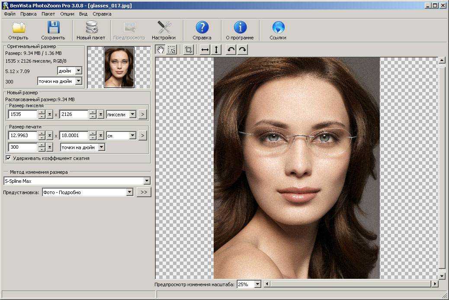Click the PhotoZoom title bar app icon
This screenshot has width=449, height=300.
(5, 5)
